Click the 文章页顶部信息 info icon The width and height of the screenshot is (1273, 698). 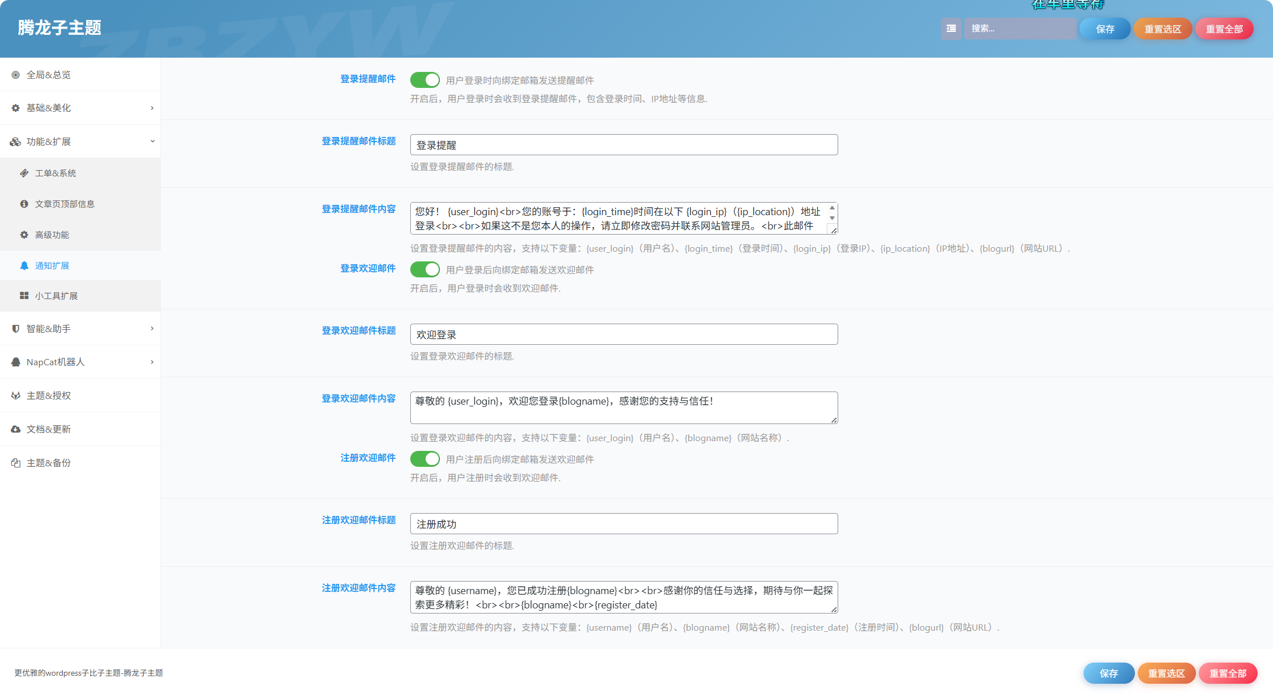point(24,204)
